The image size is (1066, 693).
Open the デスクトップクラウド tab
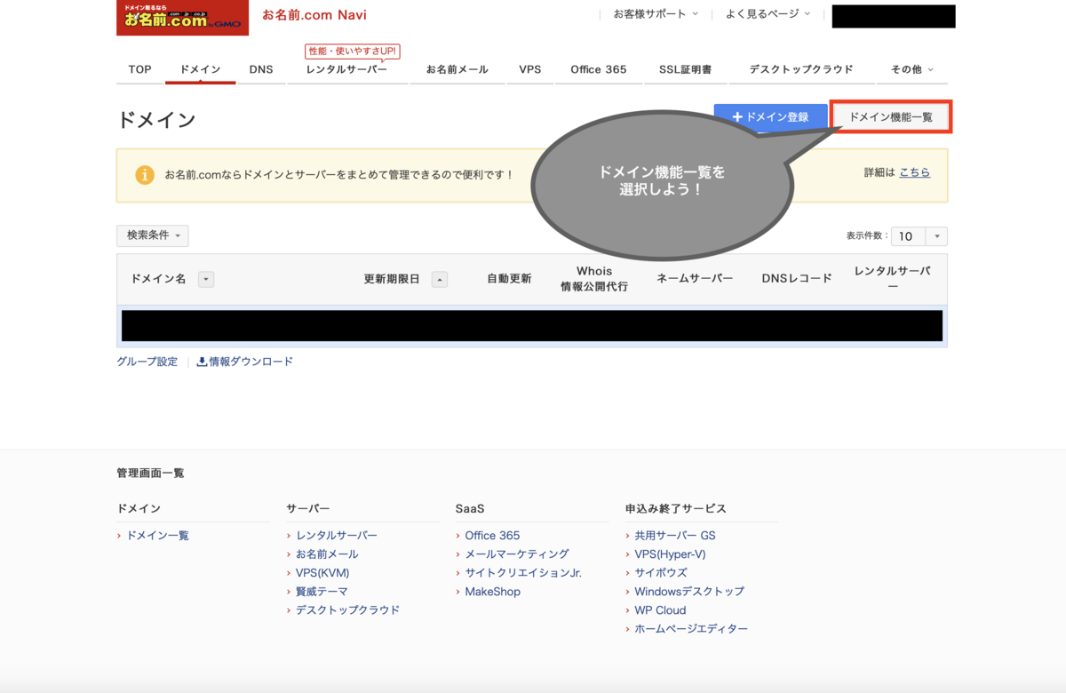pyautogui.click(x=801, y=69)
